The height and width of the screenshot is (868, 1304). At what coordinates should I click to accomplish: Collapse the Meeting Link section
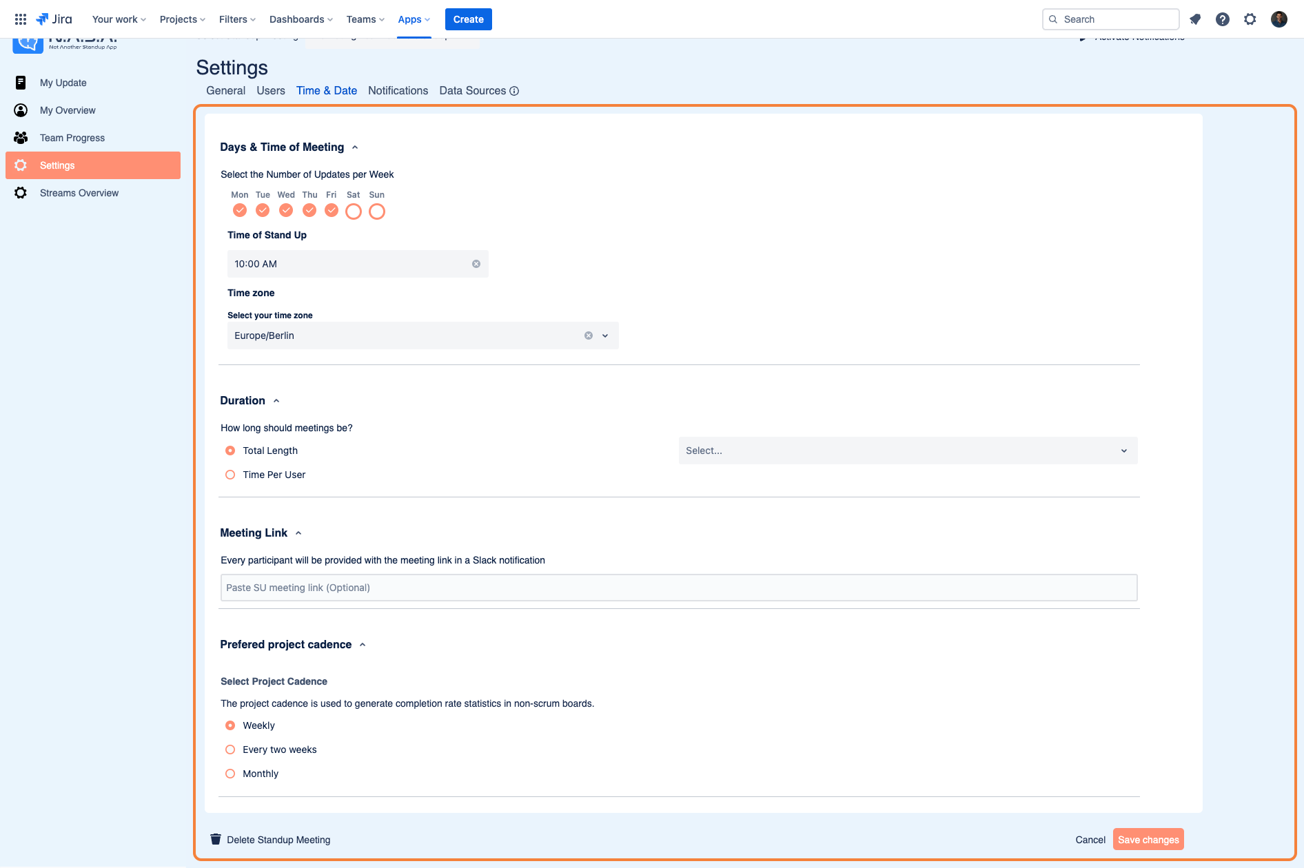tap(298, 533)
